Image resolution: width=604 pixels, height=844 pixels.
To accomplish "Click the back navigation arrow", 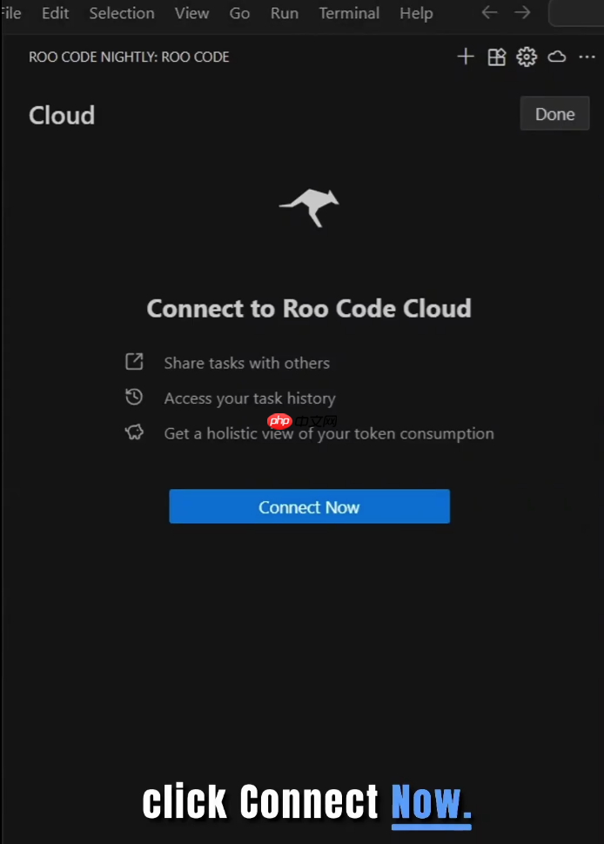I will tap(488, 13).
